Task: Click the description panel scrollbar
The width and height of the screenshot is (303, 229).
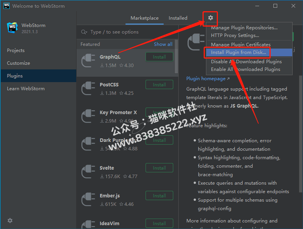Action: (300, 133)
